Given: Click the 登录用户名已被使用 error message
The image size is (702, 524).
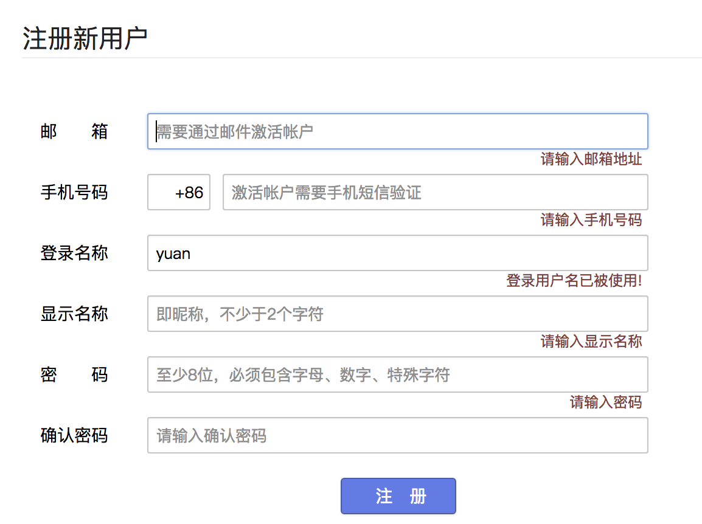Looking at the screenshot, I should click(574, 281).
